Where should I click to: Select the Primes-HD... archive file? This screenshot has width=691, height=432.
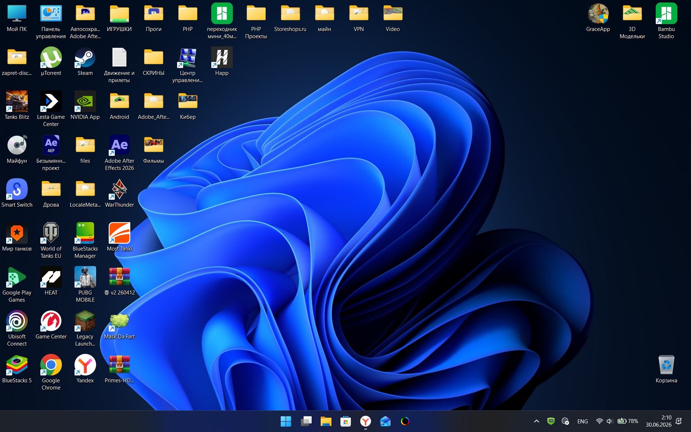(x=119, y=369)
